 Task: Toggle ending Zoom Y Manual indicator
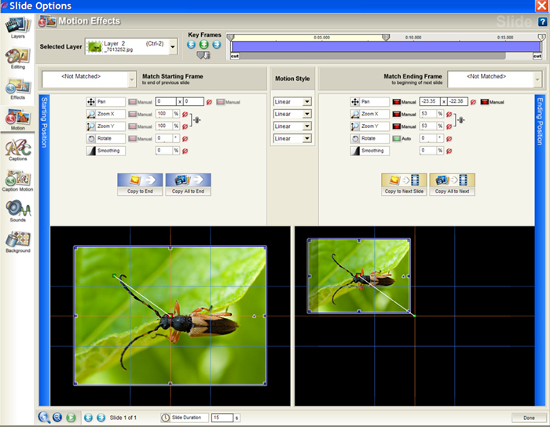pos(397,126)
